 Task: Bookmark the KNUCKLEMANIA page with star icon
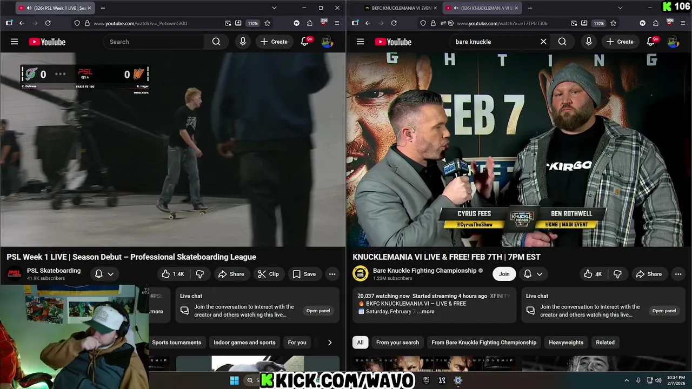[614, 23]
